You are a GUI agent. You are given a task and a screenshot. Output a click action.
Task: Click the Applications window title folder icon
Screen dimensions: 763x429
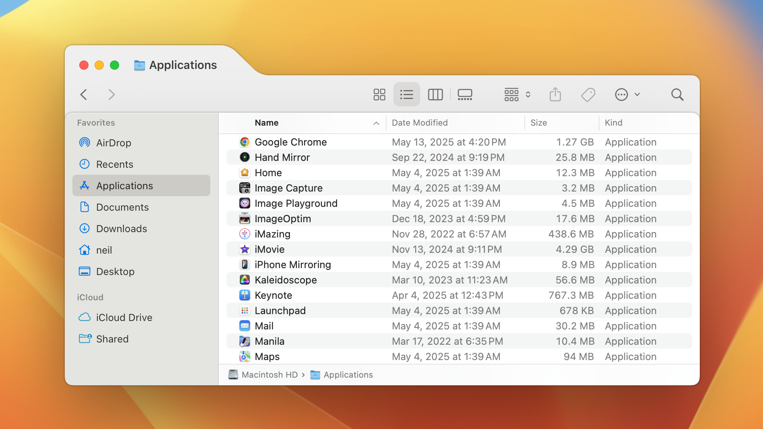139,65
